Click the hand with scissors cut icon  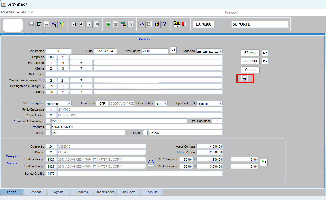pyautogui.click(x=157, y=24)
